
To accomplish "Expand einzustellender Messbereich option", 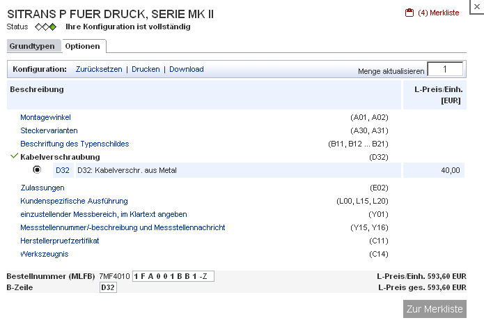I will pyautogui.click(x=103, y=215).
